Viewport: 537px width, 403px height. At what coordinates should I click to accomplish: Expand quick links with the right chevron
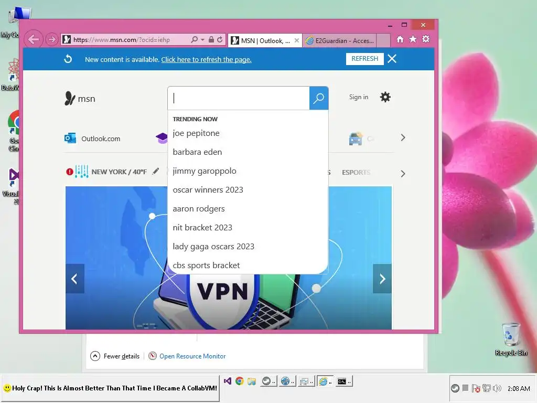coord(403,138)
